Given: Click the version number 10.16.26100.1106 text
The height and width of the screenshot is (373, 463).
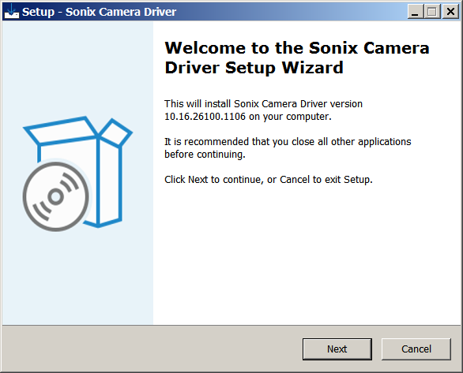Looking at the screenshot, I should (205, 117).
